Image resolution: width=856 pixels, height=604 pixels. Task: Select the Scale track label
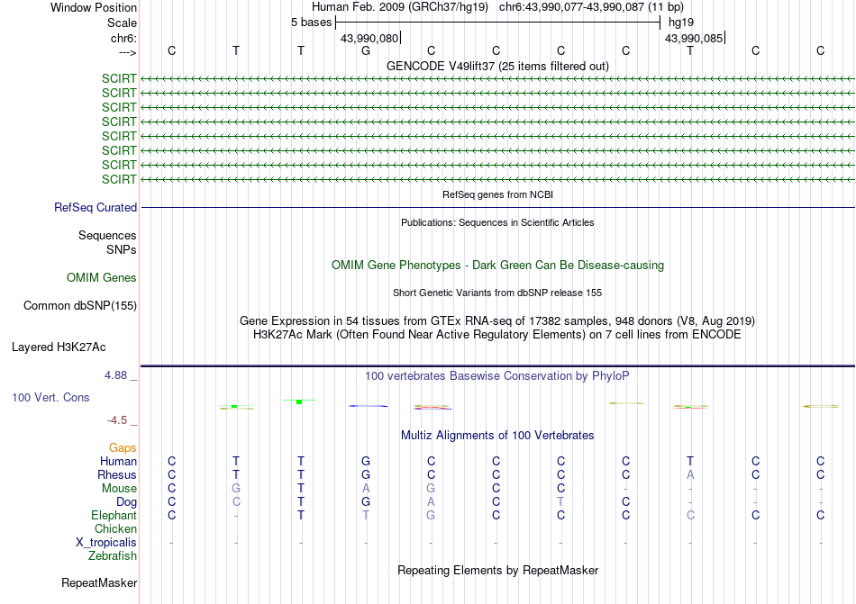[122, 23]
